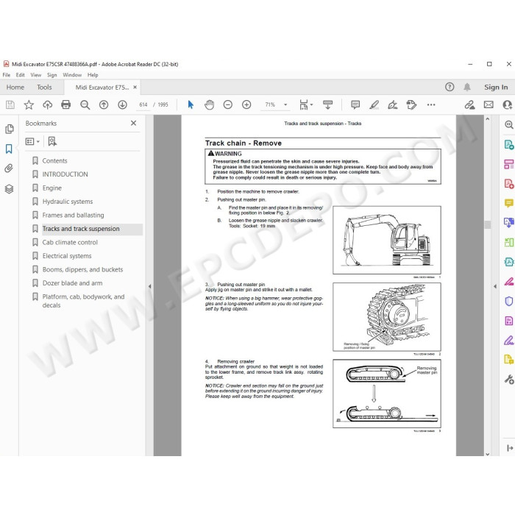Add a sticky note comment
The image size is (515, 515).
(x=355, y=104)
